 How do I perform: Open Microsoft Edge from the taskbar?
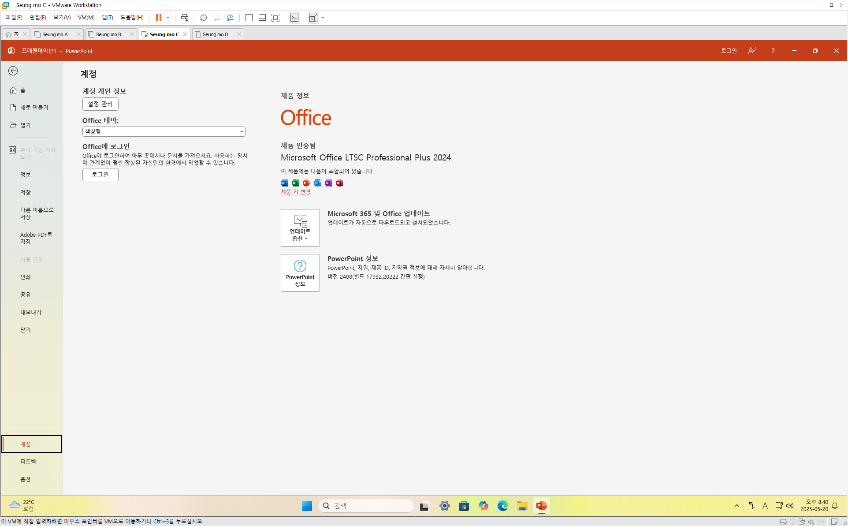pos(502,506)
